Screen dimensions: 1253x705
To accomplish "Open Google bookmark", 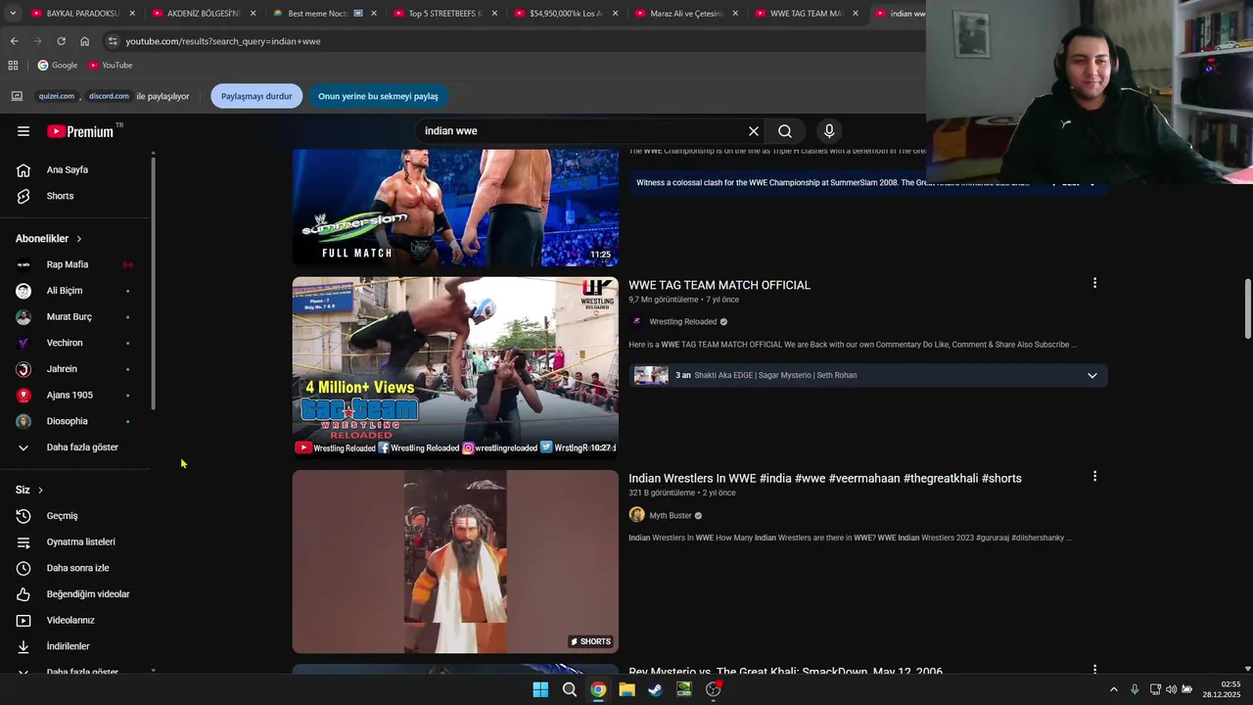I will tap(58, 66).
